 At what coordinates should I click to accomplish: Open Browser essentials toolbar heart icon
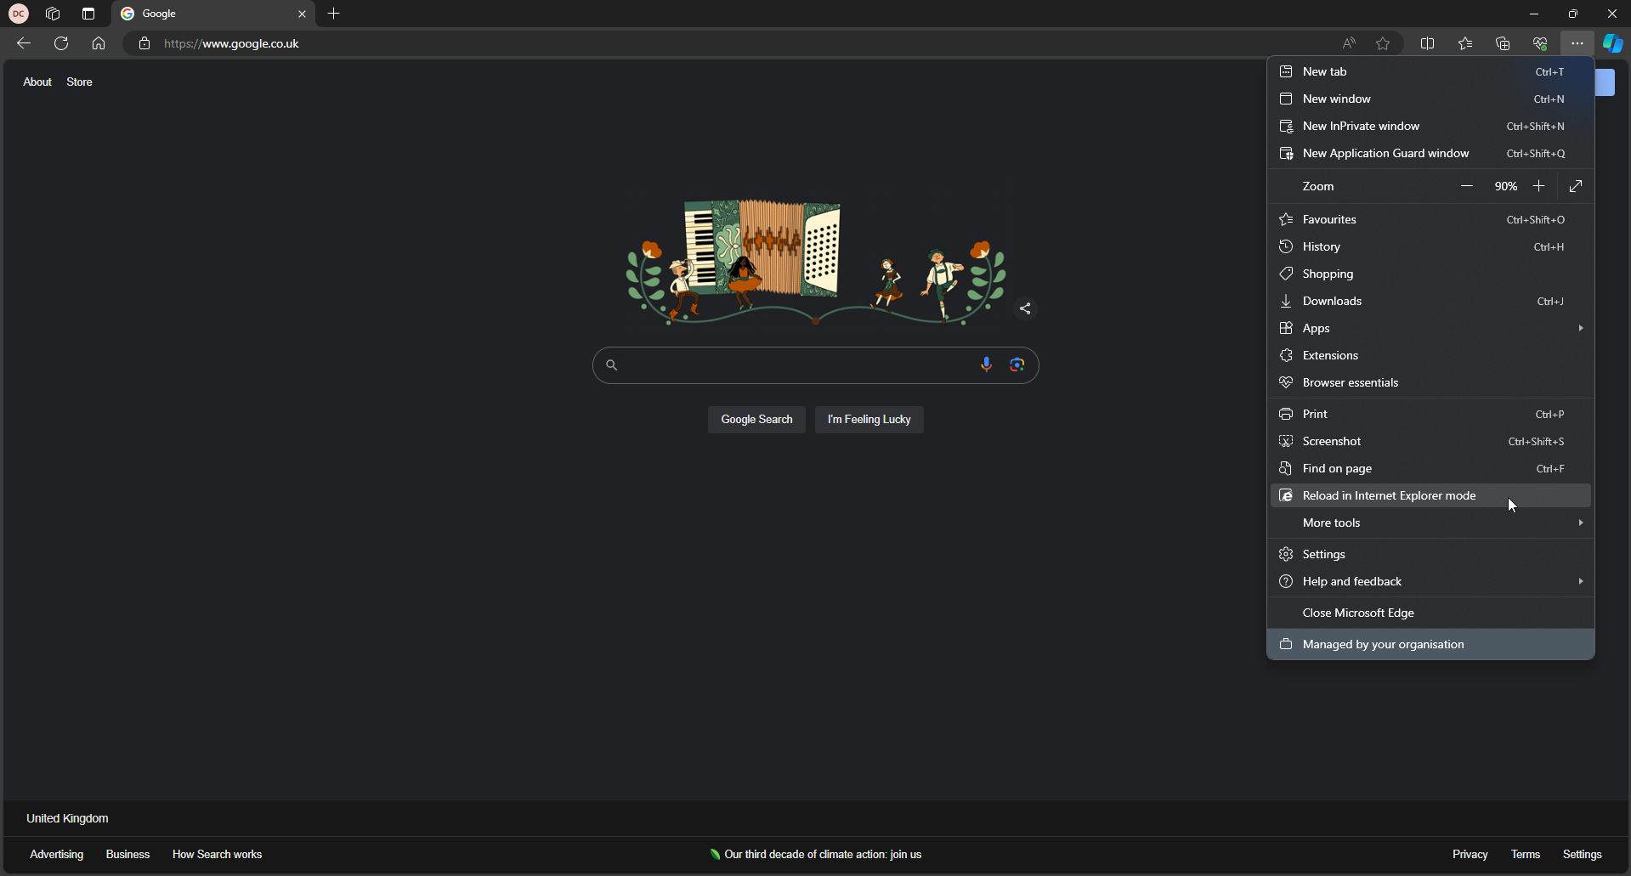point(1540,43)
